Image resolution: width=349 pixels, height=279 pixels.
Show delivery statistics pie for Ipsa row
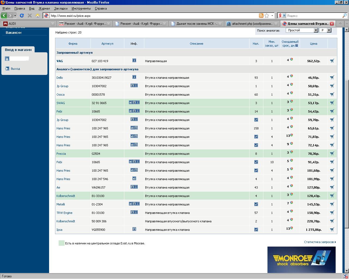click(x=291, y=228)
